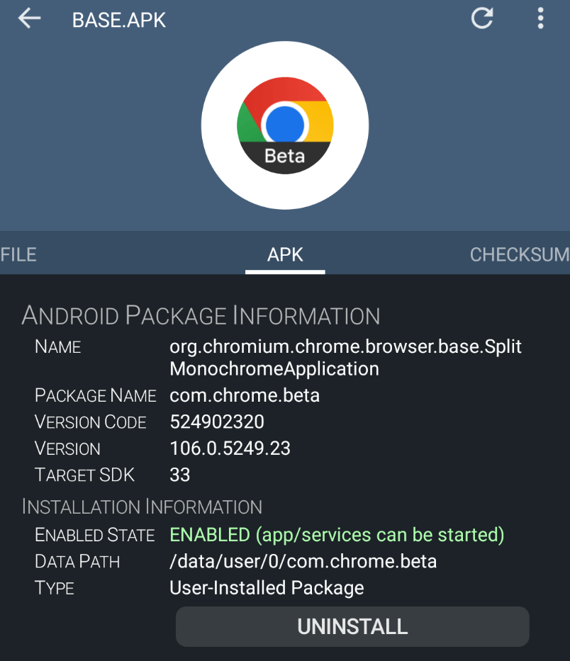Tap the Chrome Beta app icon
This screenshot has width=570, height=661.
pyautogui.click(x=285, y=126)
